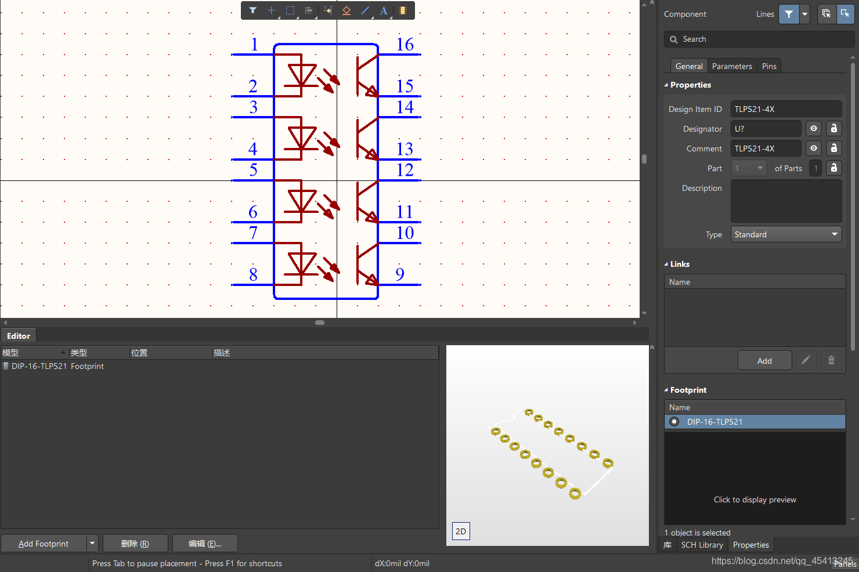859x572 pixels.
Task: Toggle the Properties panel filter funnel button
Action: point(789,14)
